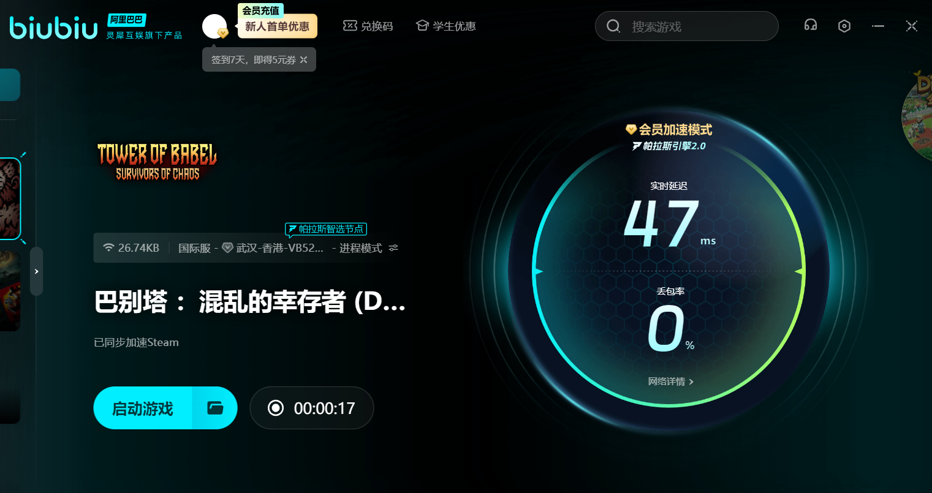
Task: Click the biubiu logo
Action: (54, 28)
